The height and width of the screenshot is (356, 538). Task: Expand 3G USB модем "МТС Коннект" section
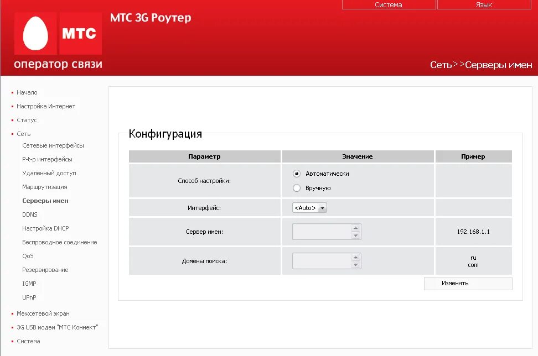click(x=58, y=327)
